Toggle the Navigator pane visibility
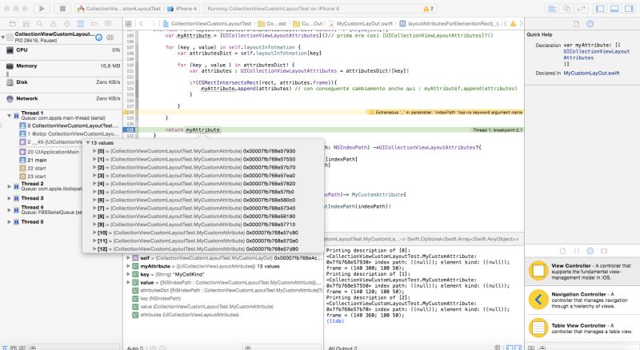The image size is (640, 350). coord(600,8)
